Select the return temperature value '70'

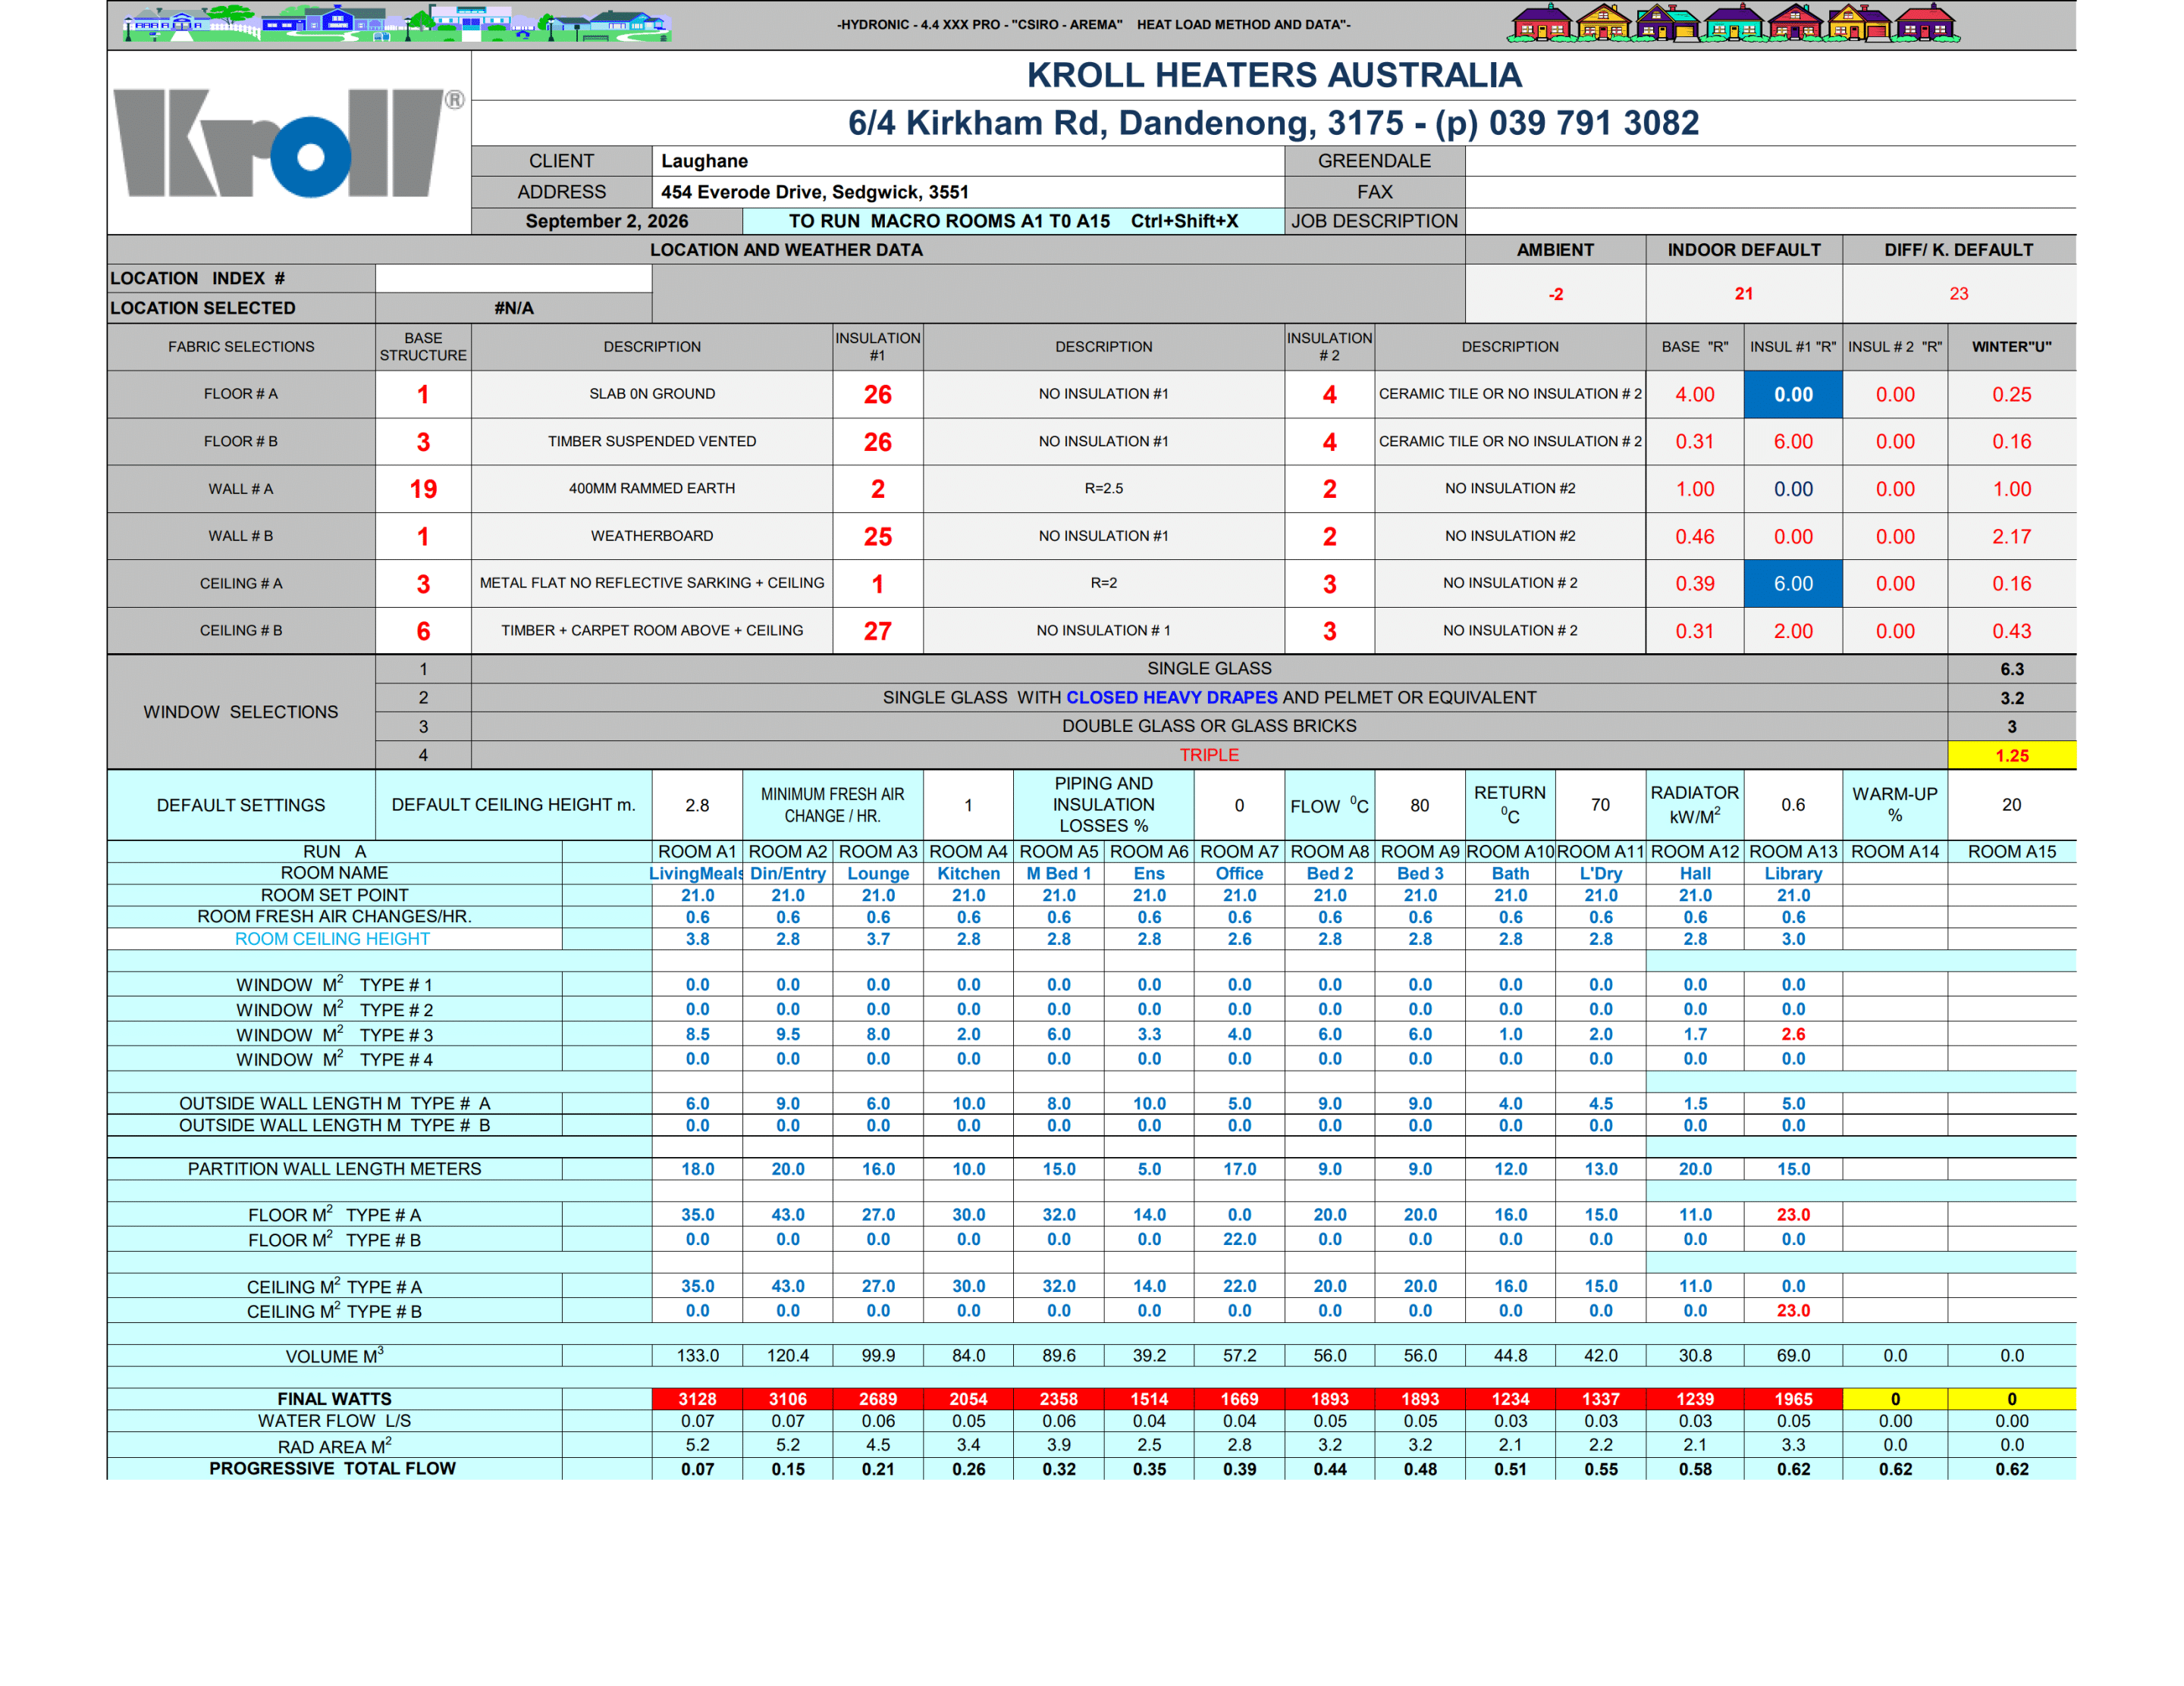[x=1600, y=805]
